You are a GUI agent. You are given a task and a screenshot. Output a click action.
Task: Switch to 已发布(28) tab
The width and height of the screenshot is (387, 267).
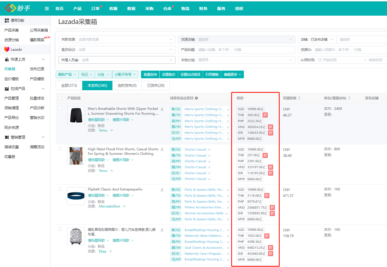(156, 85)
